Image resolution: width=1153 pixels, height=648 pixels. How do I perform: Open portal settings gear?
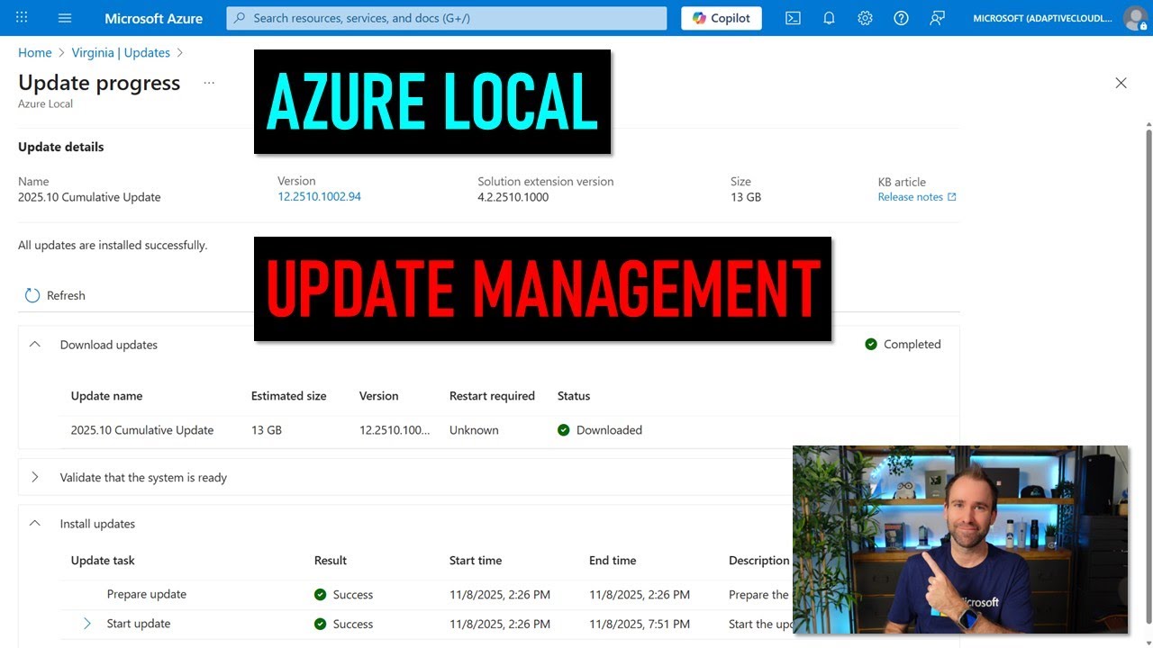click(x=865, y=18)
